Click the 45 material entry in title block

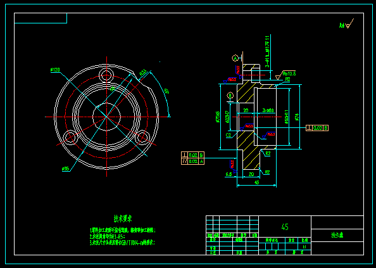point(285,227)
